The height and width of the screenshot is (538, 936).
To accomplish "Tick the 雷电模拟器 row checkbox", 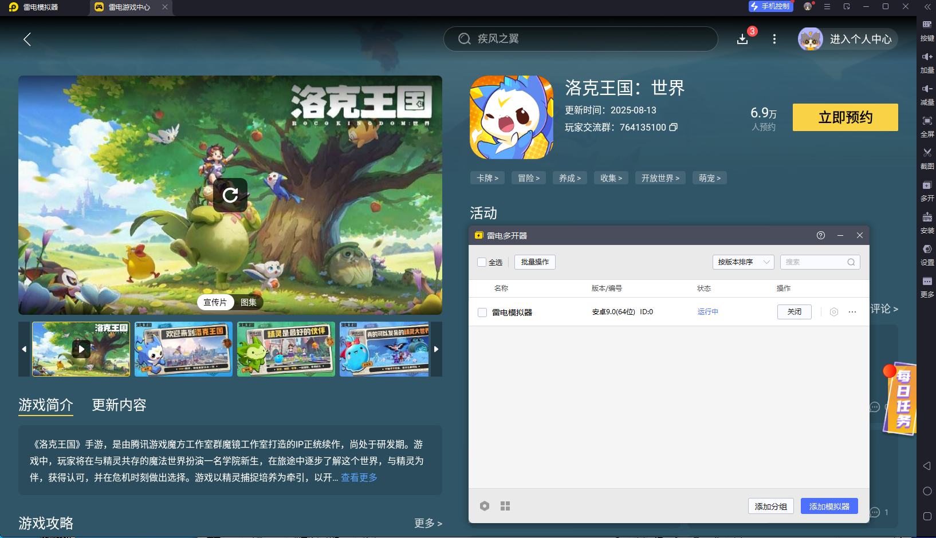I will point(482,312).
